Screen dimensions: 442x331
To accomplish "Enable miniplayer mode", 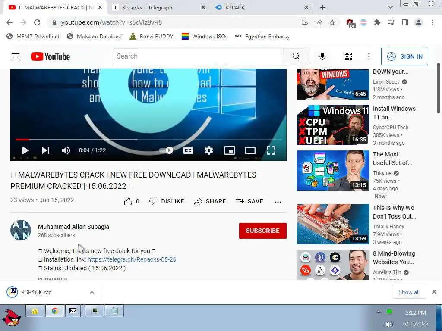I will 230,150.
